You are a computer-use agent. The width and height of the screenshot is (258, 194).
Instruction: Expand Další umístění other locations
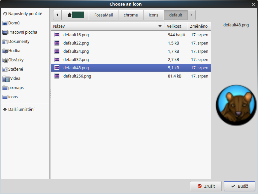pyautogui.click(x=25, y=110)
